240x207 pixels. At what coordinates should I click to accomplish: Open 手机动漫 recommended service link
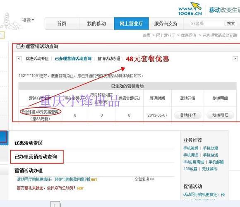(x=211, y=148)
